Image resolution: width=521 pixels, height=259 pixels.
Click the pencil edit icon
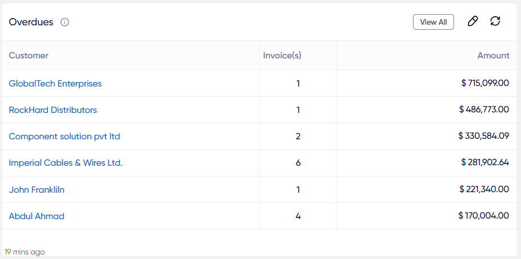point(473,21)
